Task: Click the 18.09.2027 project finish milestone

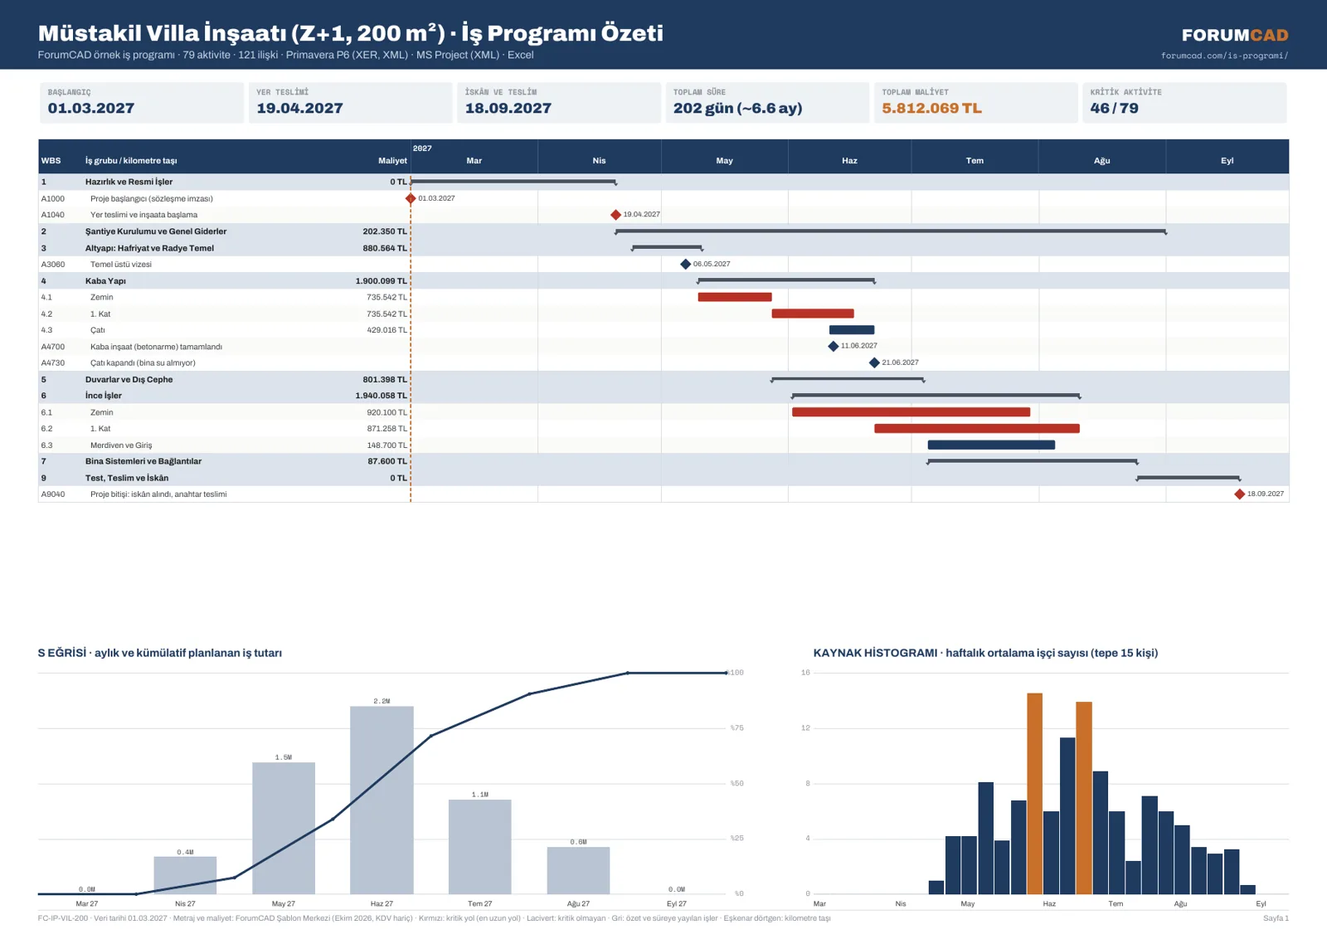Action: (x=1239, y=494)
